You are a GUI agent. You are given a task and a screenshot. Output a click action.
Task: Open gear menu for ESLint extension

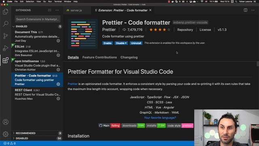58,55
